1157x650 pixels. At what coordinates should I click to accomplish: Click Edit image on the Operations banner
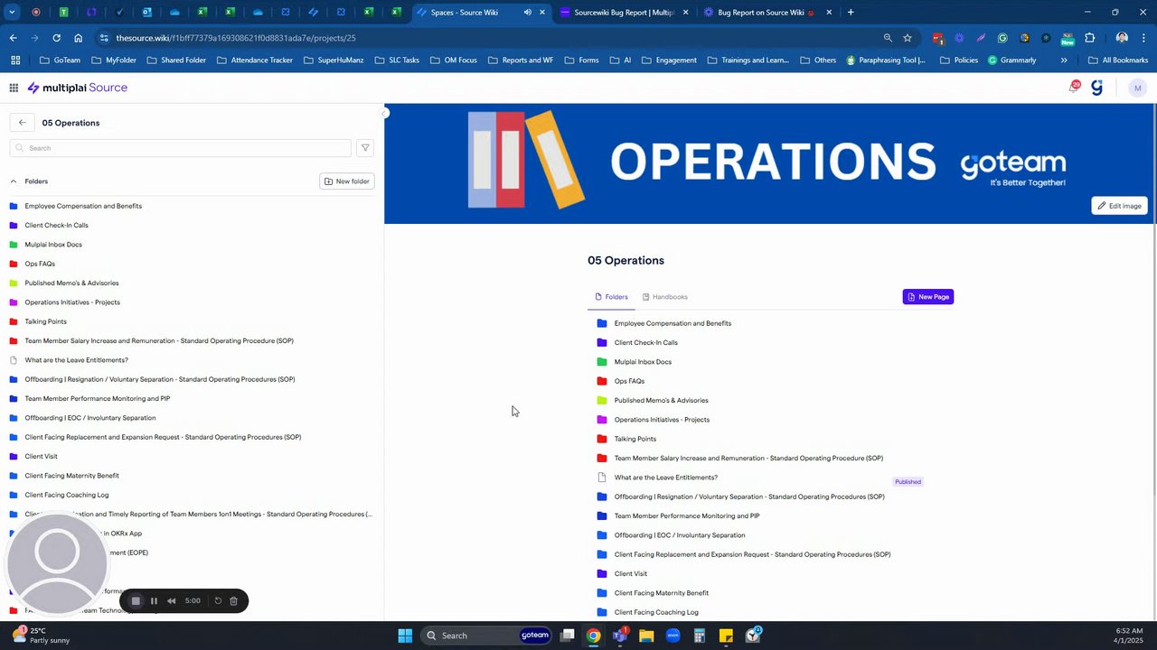pyautogui.click(x=1119, y=206)
